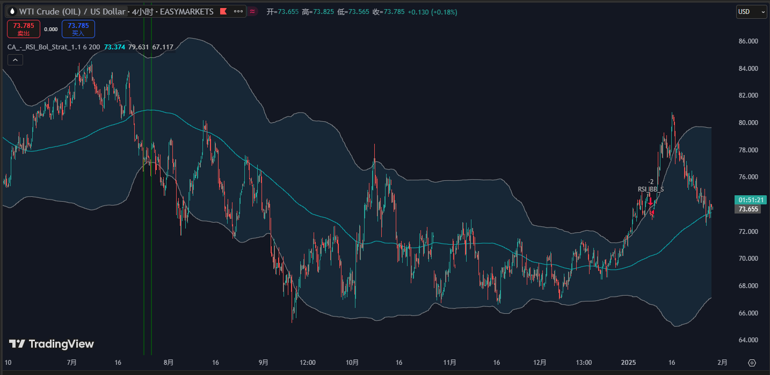Click the red flag icon beside EASYMARKETS
Image resolution: width=770 pixels, height=375 pixels.
coord(223,11)
